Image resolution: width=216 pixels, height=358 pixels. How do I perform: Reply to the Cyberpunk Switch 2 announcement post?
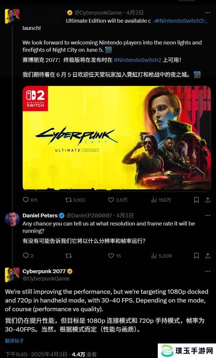[30, 200]
